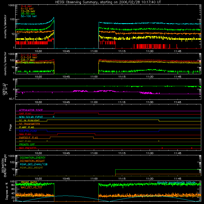Screen dimensions: 204x204
Task: Click the 11:45 tick under the decimation panel
Action: (177, 179)
